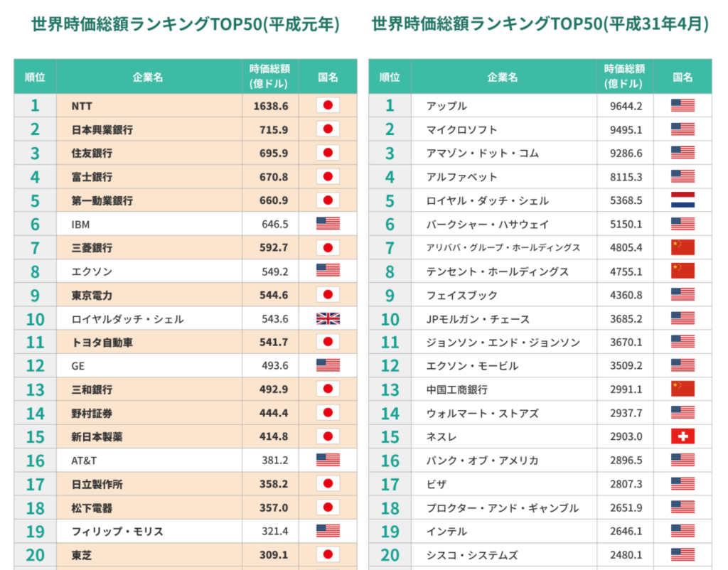Click the company name 三和銀行
Screen dimensions: 728x570
coord(92,389)
